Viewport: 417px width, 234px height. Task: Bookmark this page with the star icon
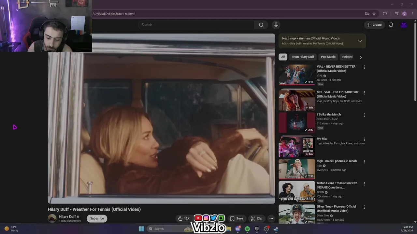tap(374, 14)
